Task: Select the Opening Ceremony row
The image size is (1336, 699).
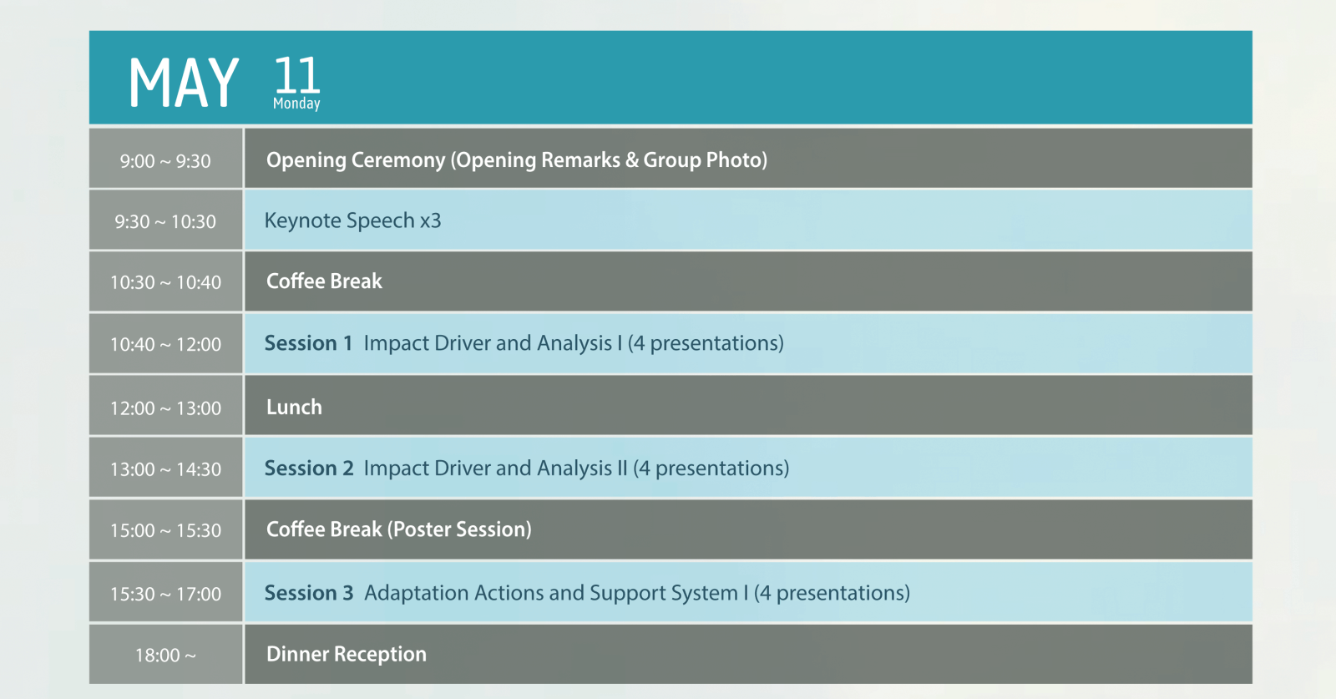Action: [x=516, y=160]
